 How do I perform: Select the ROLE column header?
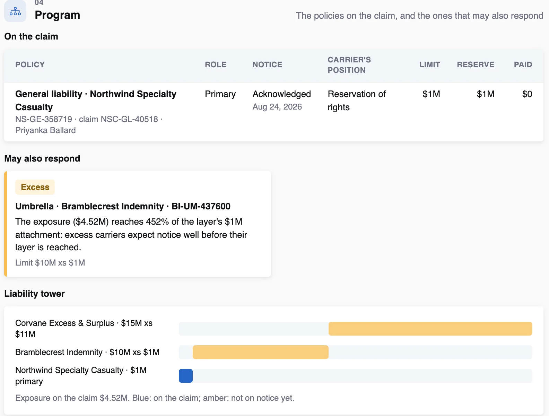(216, 65)
